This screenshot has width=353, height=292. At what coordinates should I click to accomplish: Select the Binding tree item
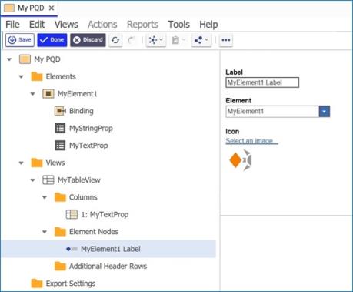82,111
